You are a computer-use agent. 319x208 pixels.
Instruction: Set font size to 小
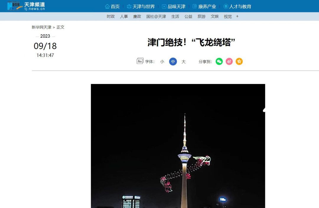coord(162,62)
